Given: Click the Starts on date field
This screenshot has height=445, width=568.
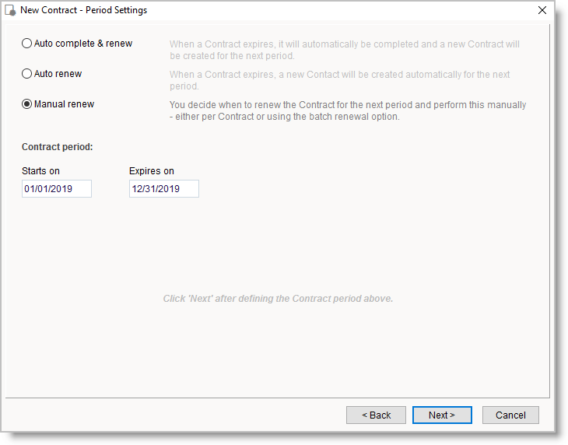Looking at the screenshot, I should click(x=57, y=189).
